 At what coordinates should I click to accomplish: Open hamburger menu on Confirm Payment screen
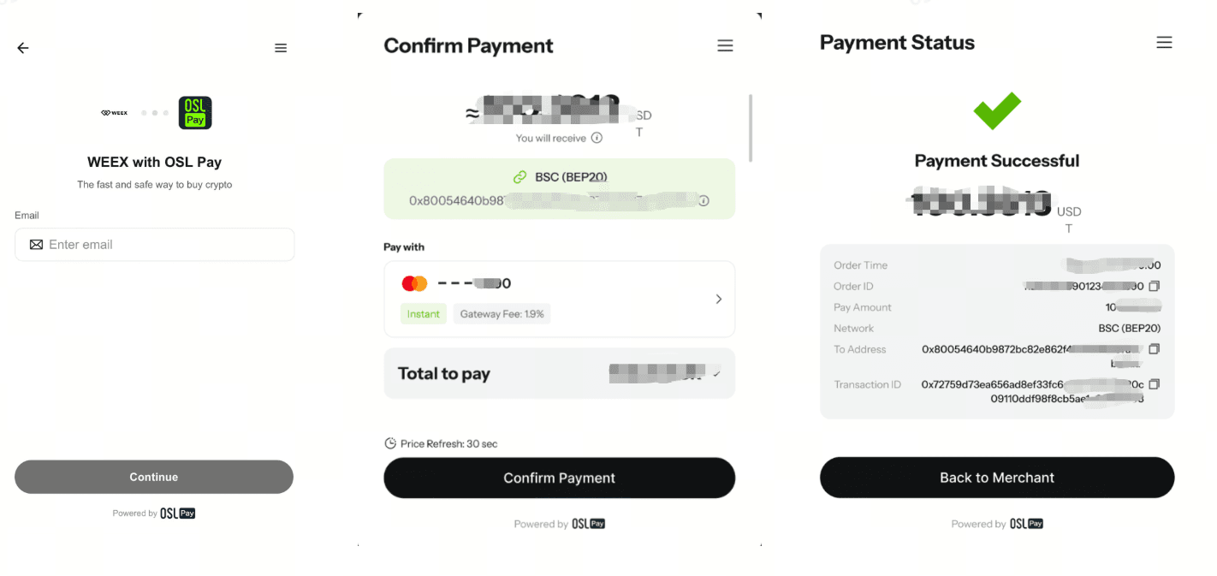pyautogui.click(x=725, y=45)
